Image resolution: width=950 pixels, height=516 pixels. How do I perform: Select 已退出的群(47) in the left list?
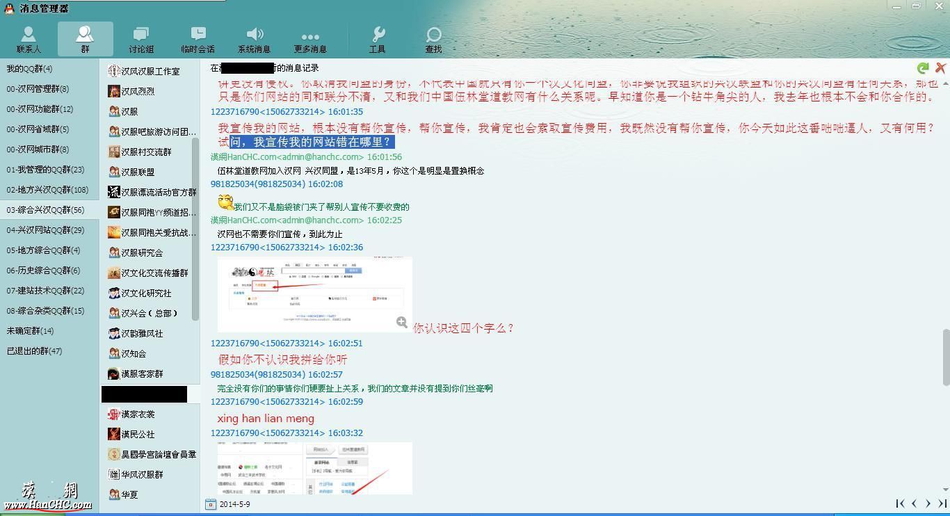34,351
